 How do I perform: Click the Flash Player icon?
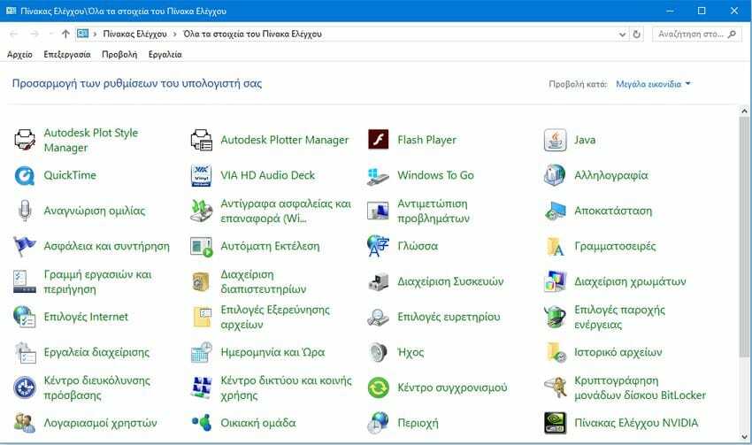click(x=379, y=140)
